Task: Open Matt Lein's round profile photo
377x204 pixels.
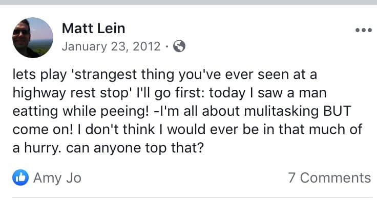Action: 33,38
